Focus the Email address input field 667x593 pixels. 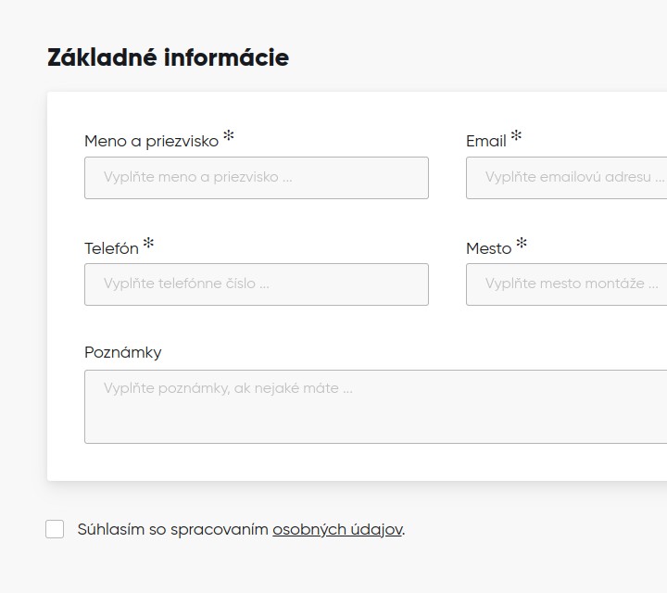(x=566, y=178)
